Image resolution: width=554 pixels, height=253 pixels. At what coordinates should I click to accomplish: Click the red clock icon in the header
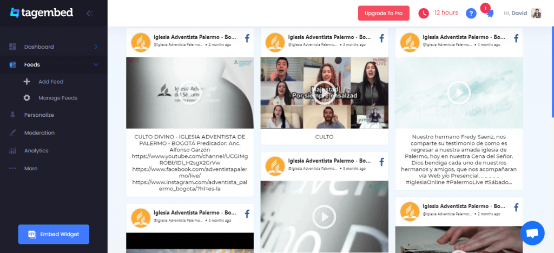pos(424,14)
